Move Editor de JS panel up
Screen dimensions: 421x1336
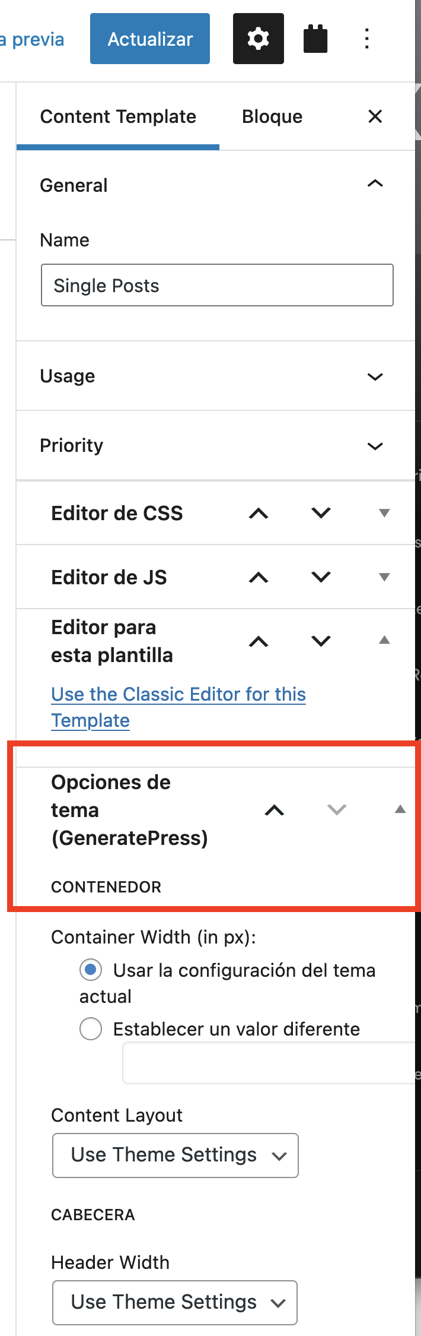(259, 577)
